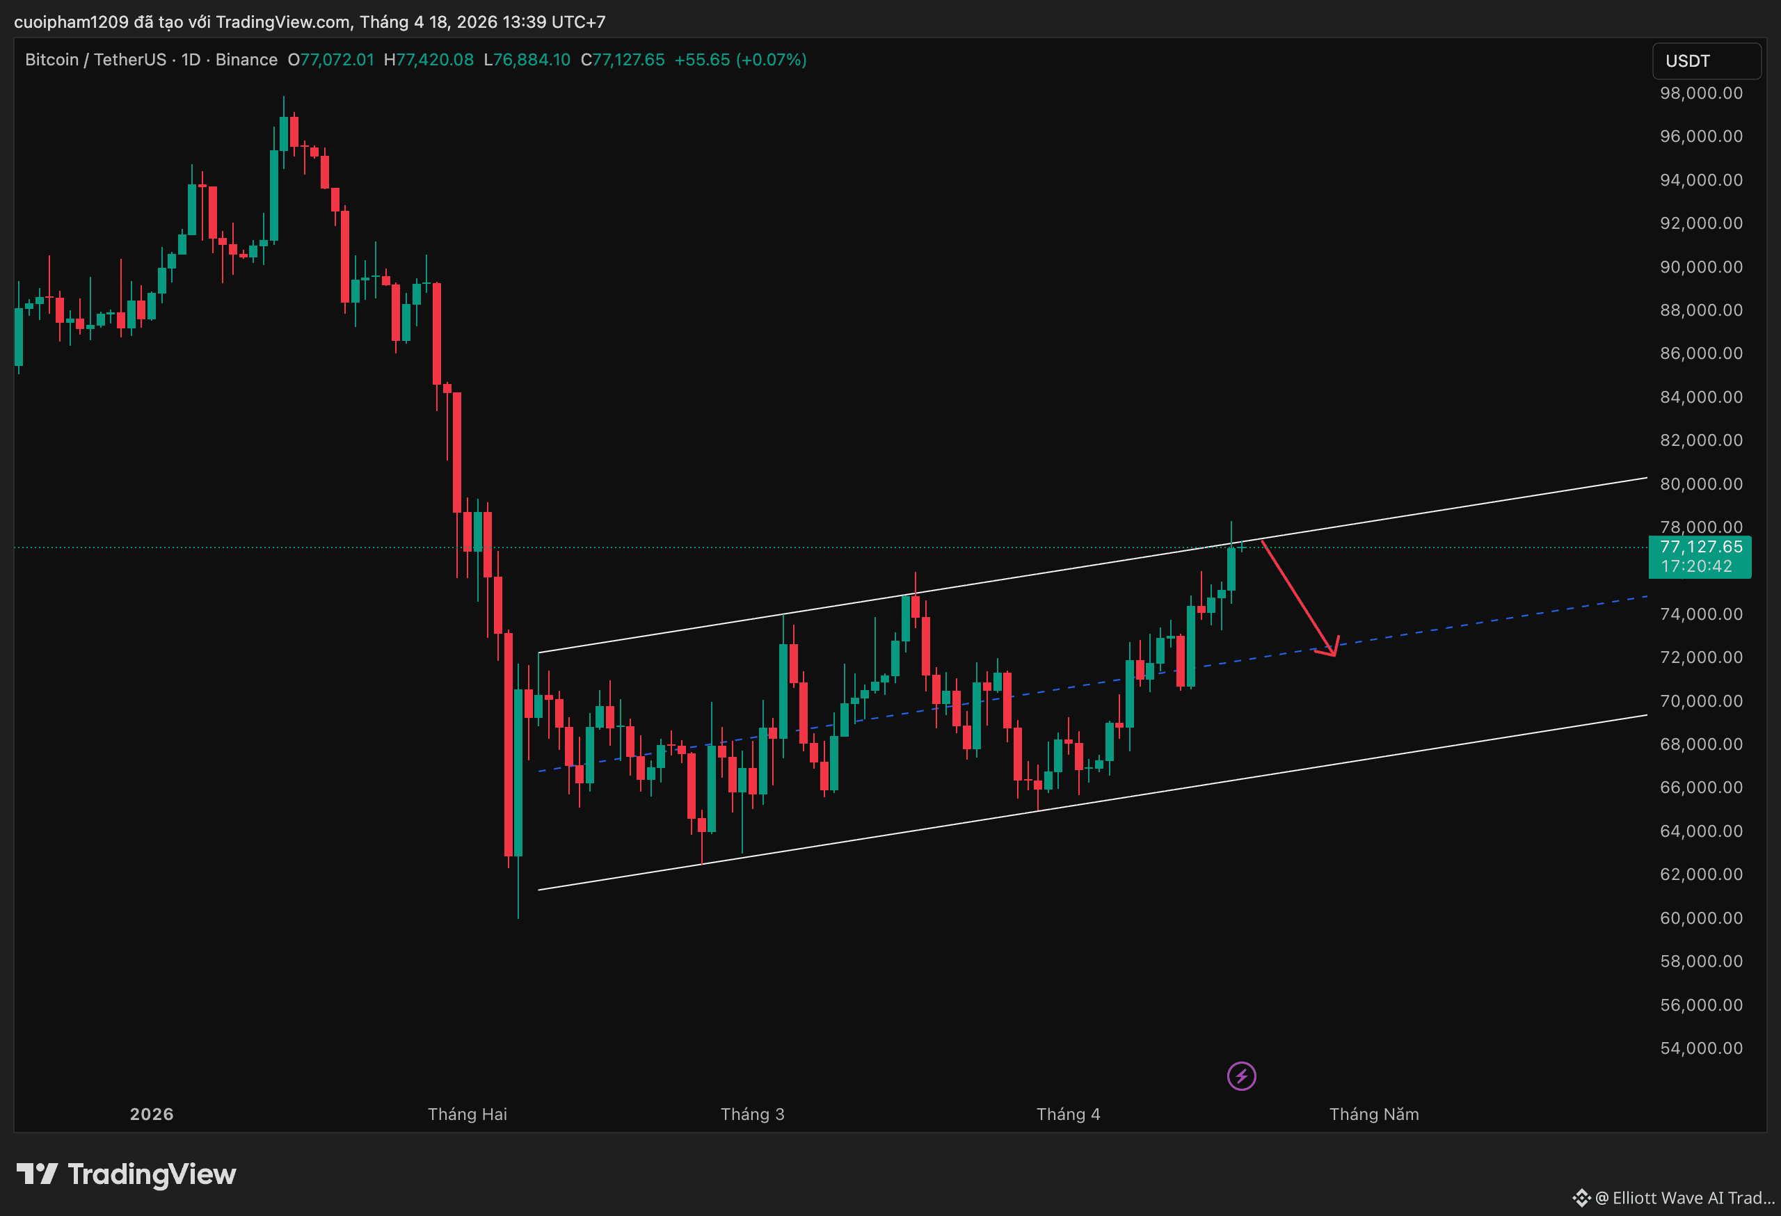This screenshot has width=1781, height=1216.
Task: Click the Tháng Hai time axis label
Action: [x=468, y=1114]
